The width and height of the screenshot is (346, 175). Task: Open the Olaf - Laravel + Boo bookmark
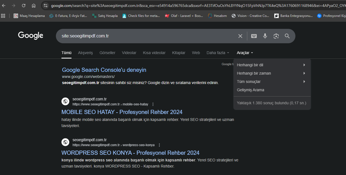coord(184,16)
